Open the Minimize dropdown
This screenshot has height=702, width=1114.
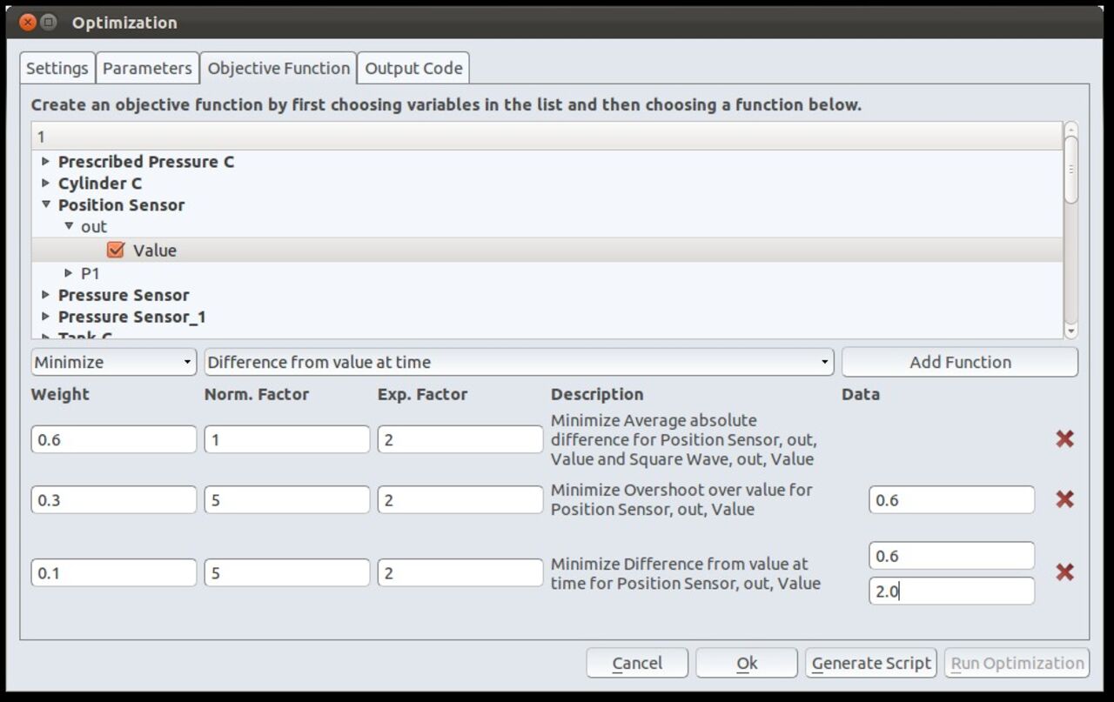(114, 363)
